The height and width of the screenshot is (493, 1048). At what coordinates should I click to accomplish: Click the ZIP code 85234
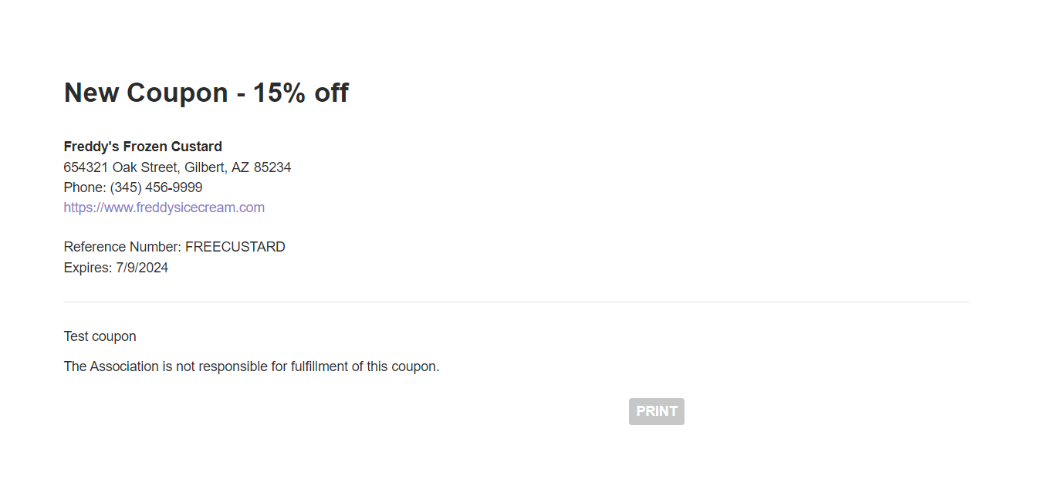[272, 167]
